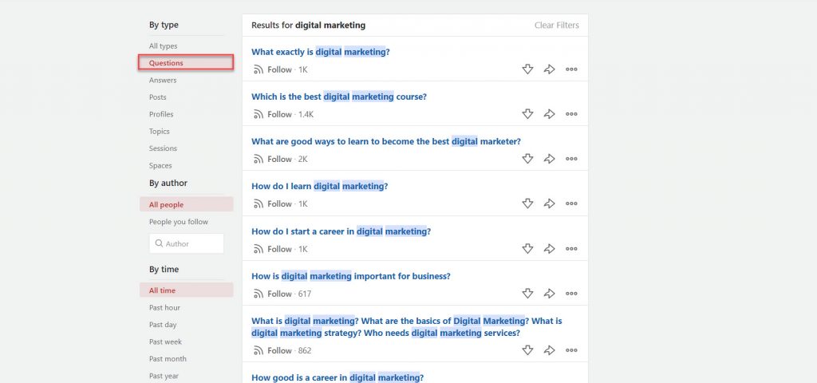Click follow icon for career in digital marketing question
This screenshot has height=383, width=817.
coord(259,249)
